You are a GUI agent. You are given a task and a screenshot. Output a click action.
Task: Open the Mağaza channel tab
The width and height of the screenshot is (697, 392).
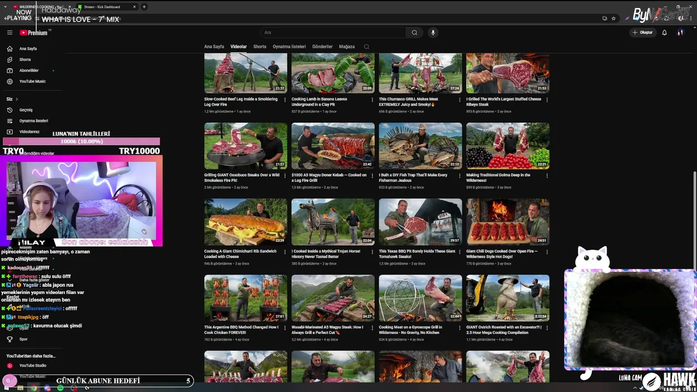(347, 47)
